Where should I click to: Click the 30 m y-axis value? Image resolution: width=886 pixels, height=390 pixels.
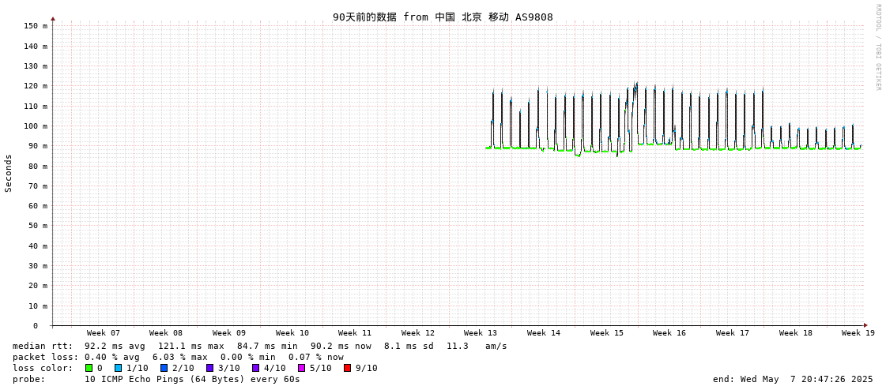(39, 266)
